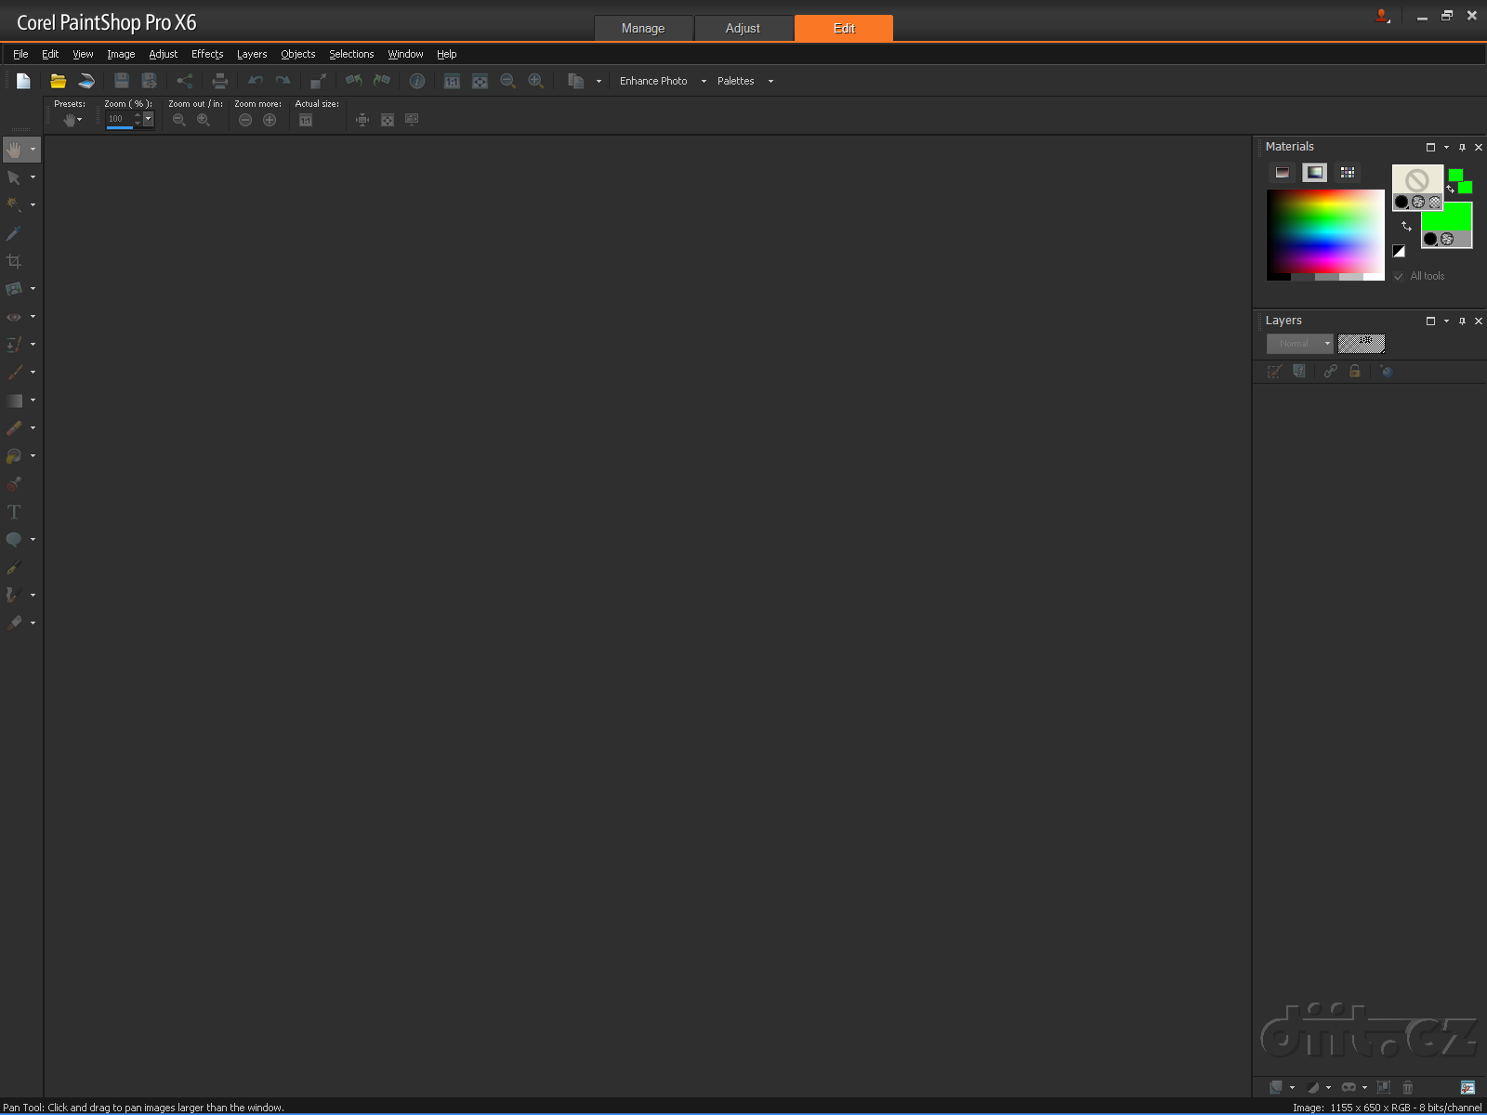Pick the Dropper tool
1487x1115 pixels.
(14, 233)
